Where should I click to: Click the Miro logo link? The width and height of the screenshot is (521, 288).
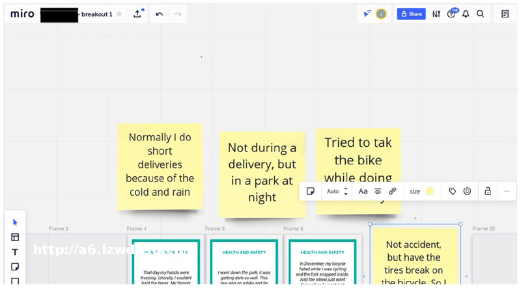pyautogui.click(x=22, y=14)
